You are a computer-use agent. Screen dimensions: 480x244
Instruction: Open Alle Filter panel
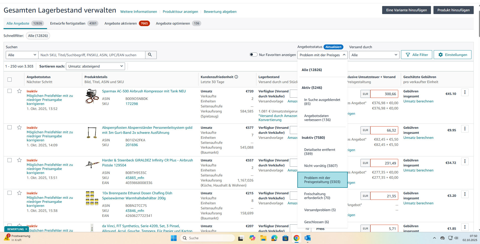point(416,55)
